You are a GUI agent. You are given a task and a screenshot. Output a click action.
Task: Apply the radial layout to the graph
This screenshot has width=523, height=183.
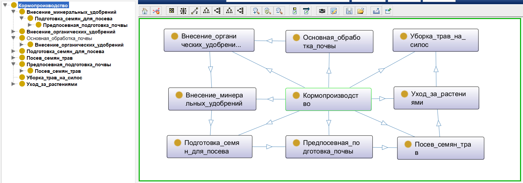tap(183, 11)
